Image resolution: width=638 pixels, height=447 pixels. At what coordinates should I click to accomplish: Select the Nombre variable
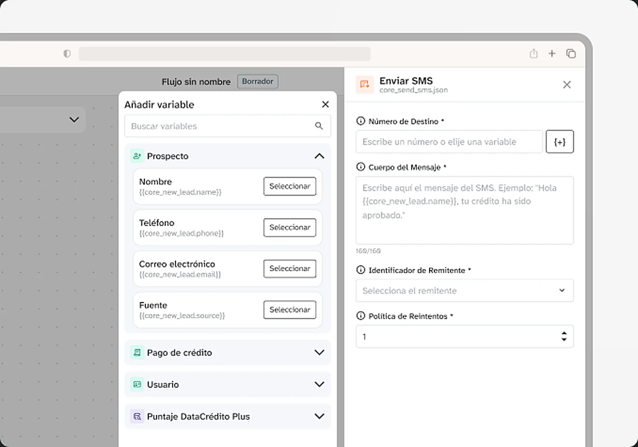tap(290, 186)
